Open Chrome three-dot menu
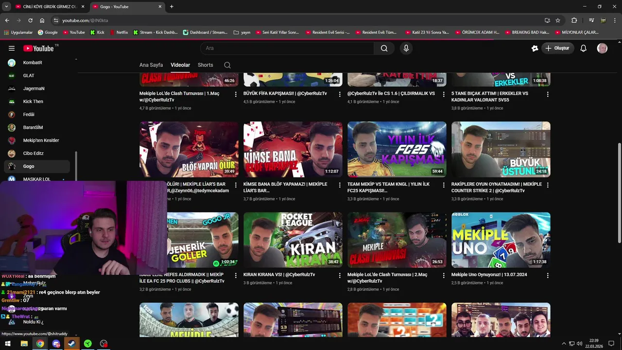 pyautogui.click(x=615, y=20)
